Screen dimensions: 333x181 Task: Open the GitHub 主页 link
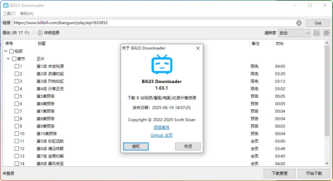coord(161,135)
